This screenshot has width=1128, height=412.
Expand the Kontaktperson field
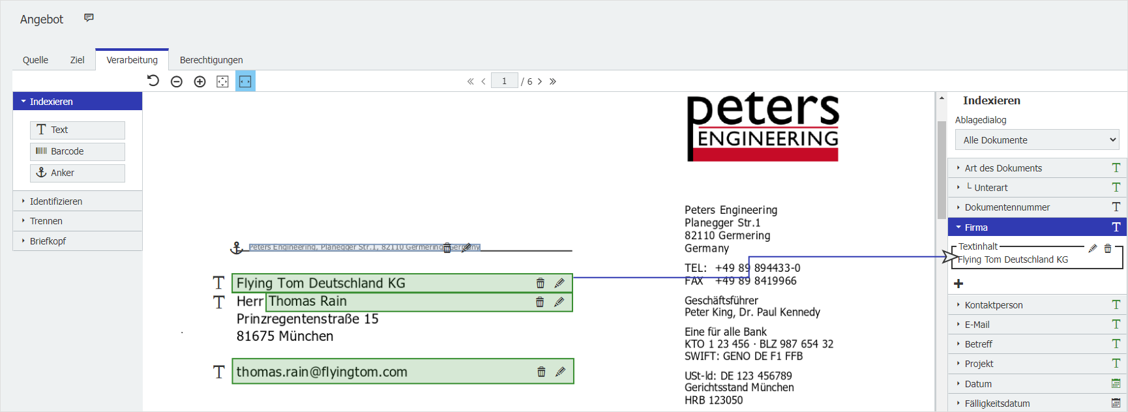point(994,305)
